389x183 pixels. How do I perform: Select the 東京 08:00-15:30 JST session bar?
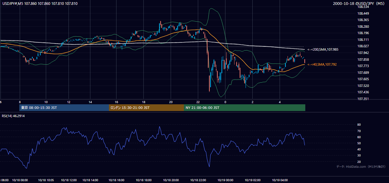point(64,108)
